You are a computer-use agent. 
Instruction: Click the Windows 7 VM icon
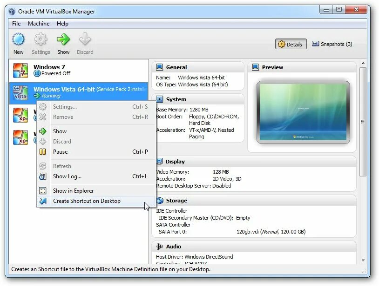coord(20,71)
